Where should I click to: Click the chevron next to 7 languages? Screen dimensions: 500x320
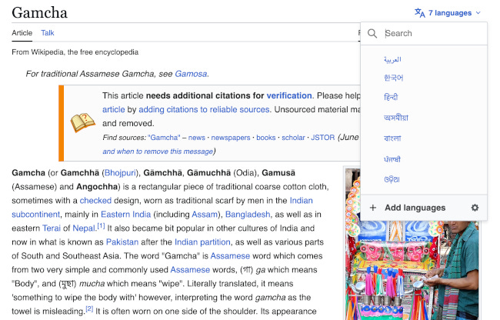click(478, 13)
